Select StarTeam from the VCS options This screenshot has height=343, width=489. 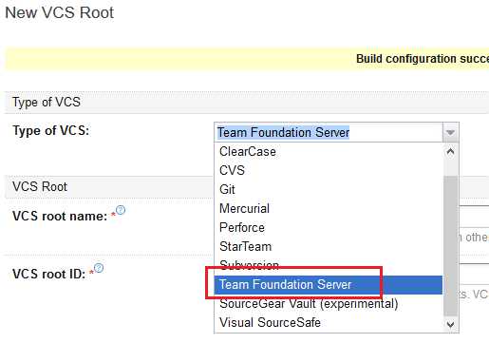pos(329,246)
